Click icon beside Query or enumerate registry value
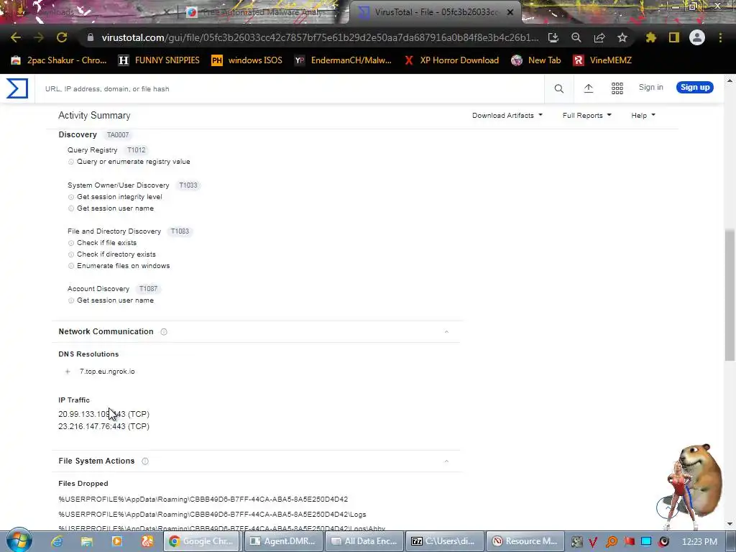Screen dimensions: 736x552 coord(71,162)
